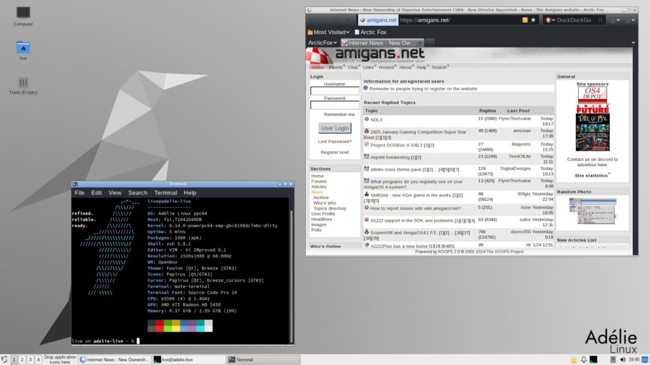Click search magnifier in DuckDuckGo box

[x=600, y=20]
